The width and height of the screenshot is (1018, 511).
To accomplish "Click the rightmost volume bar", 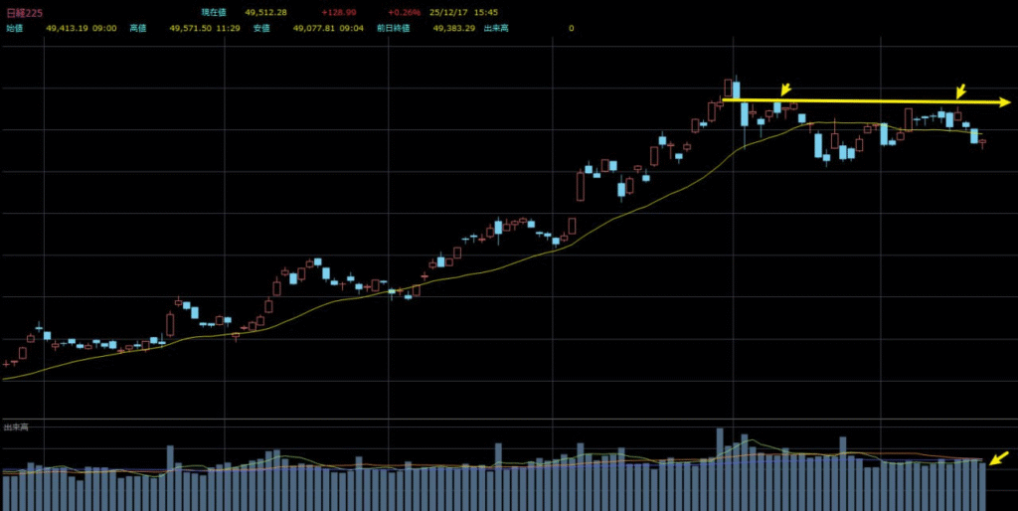I will 982,485.
